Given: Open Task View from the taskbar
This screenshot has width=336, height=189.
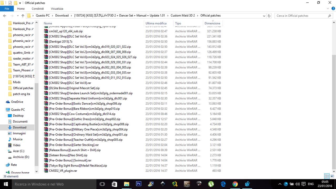Looking at the screenshot, I should [x=102, y=184].
